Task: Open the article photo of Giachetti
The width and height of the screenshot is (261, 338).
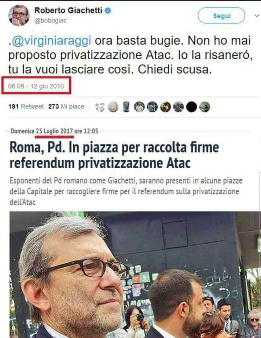Action: pos(135,275)
